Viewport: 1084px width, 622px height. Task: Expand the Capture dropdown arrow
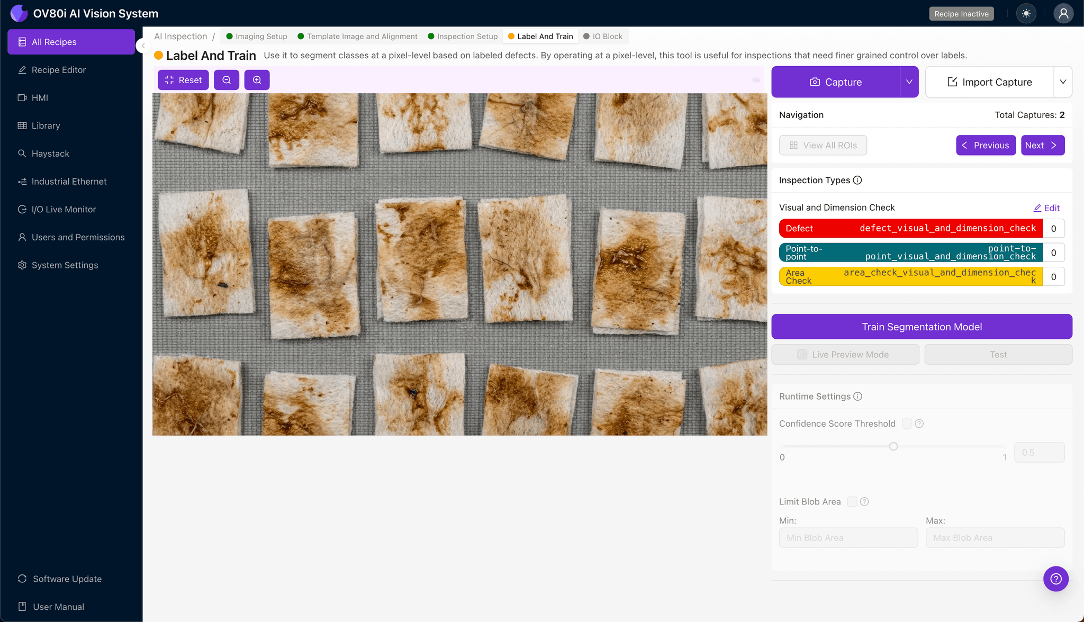[909, 82]
